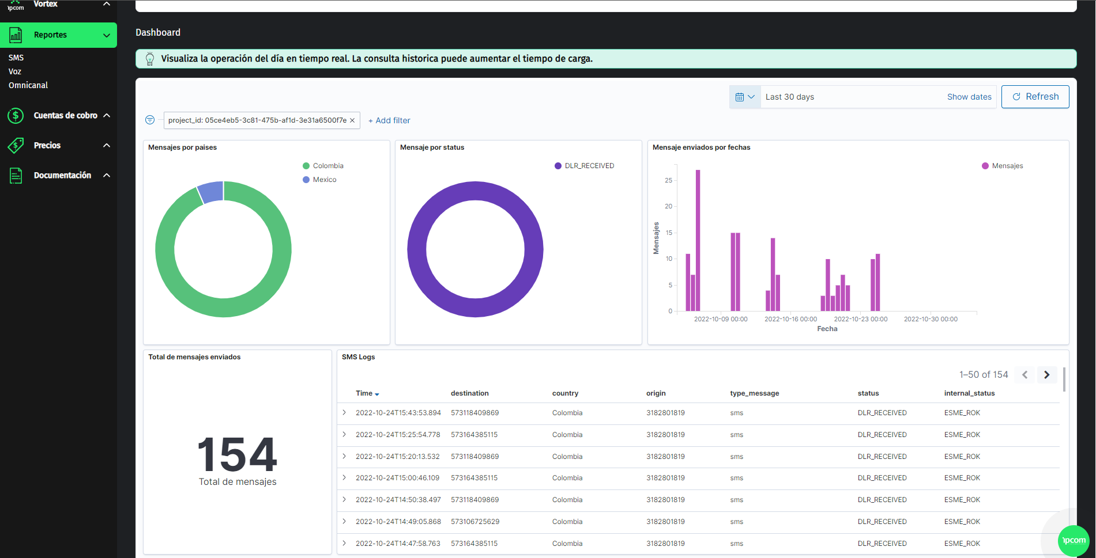Screen dimensions: 1096x558
Task: Open the Reportes sidebar section
Action: (58, 35)
